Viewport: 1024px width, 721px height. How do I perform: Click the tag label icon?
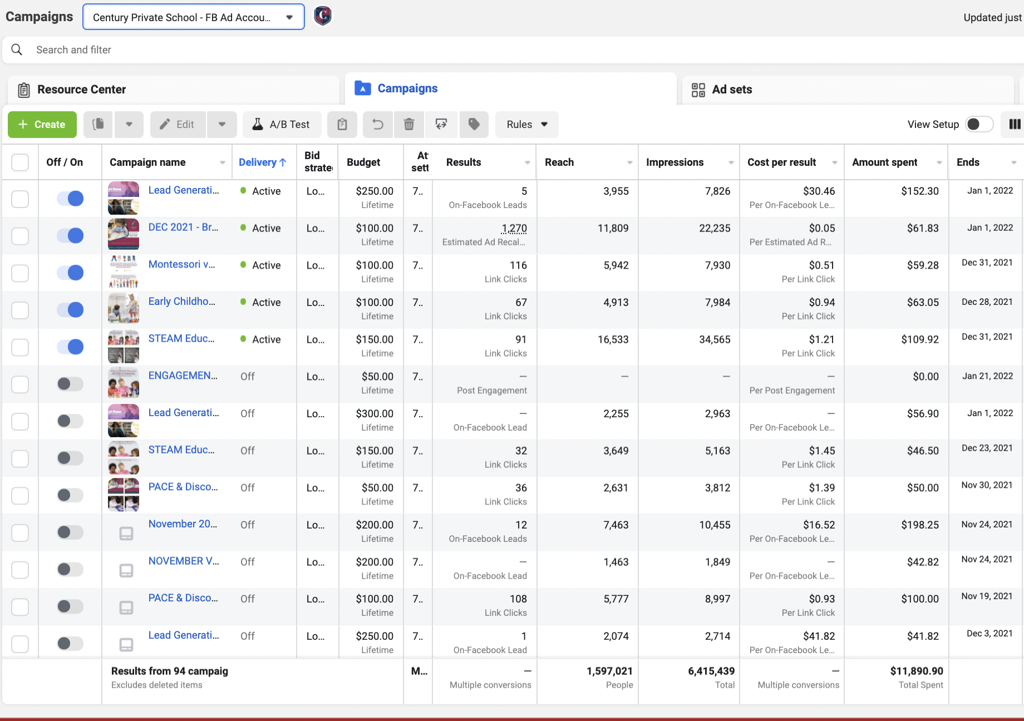pos(474,124)
